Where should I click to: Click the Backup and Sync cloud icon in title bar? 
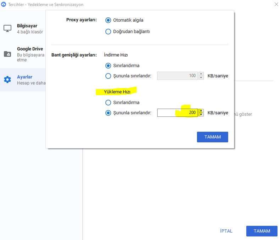[x=4, y=5]
